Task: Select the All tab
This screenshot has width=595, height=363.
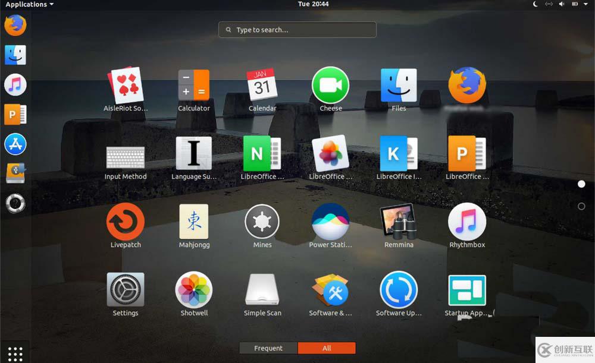Action: (x=327, y=348)
